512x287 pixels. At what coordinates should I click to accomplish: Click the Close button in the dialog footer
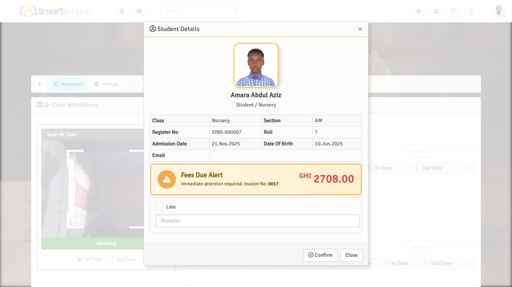(x=351, y=255)
